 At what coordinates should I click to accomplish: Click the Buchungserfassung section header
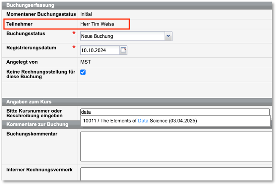click(137, 5)
